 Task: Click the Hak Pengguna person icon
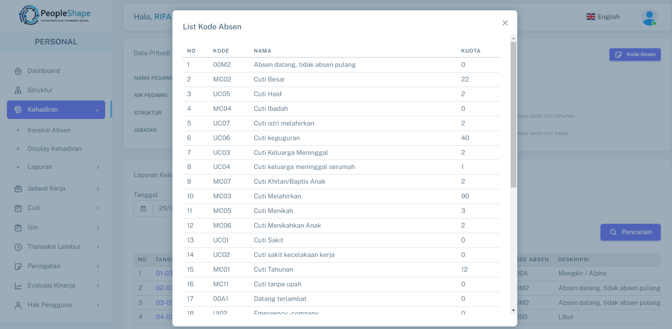pyautogui.click(x=18, y=305)
